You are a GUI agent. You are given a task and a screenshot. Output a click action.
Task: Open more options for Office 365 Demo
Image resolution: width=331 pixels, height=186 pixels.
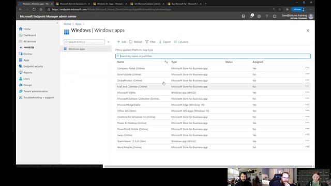307,111
